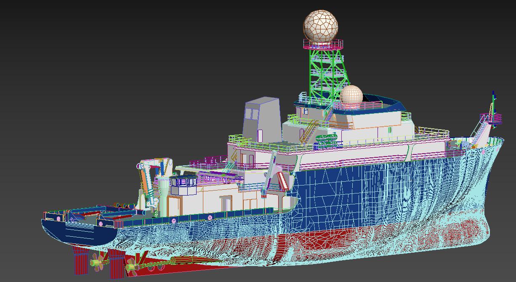The width and height of the screenshot is (516, 282).
Task: Click the small radar dome on bridge roof
Action: [351, 95]
